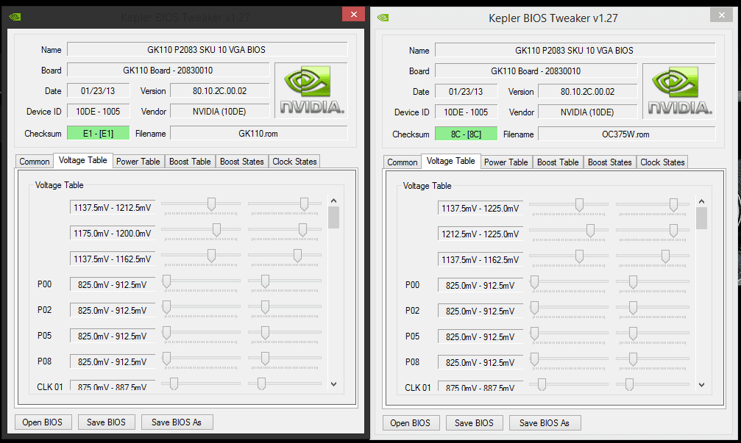Click Save BIOS As in right window
Image resolution: width=741 pixels, height=443 pixels.
tap(545, 423)
